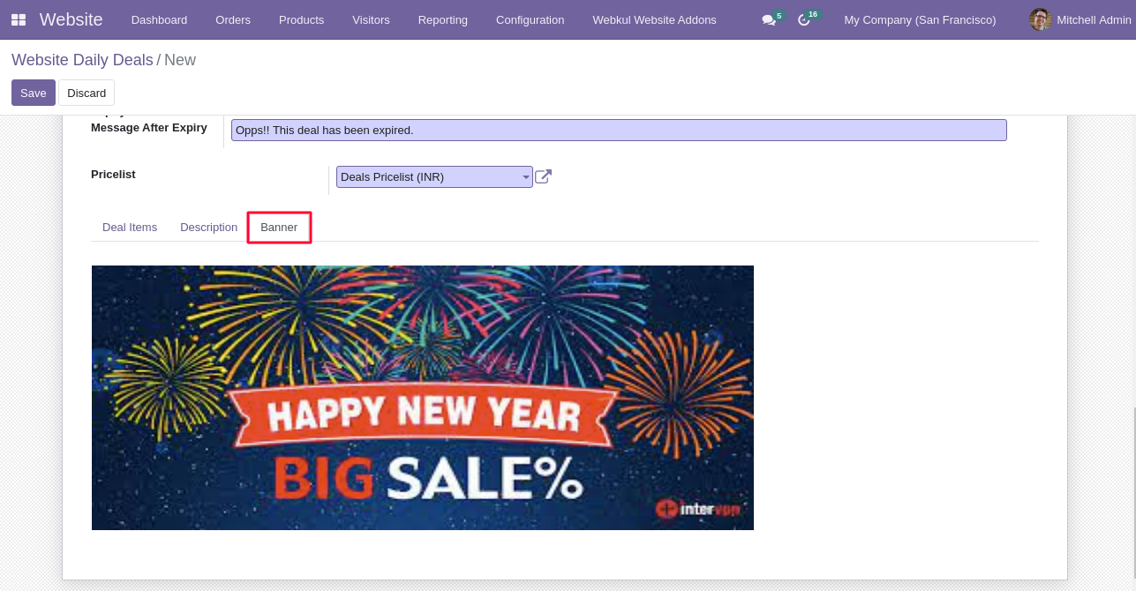Discard the unsaved deal
This screenshot has width=1136, height=591.
click(x=87, y=93)
